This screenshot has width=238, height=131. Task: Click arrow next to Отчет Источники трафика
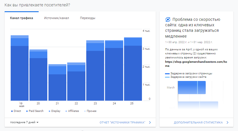click(150, 122)
